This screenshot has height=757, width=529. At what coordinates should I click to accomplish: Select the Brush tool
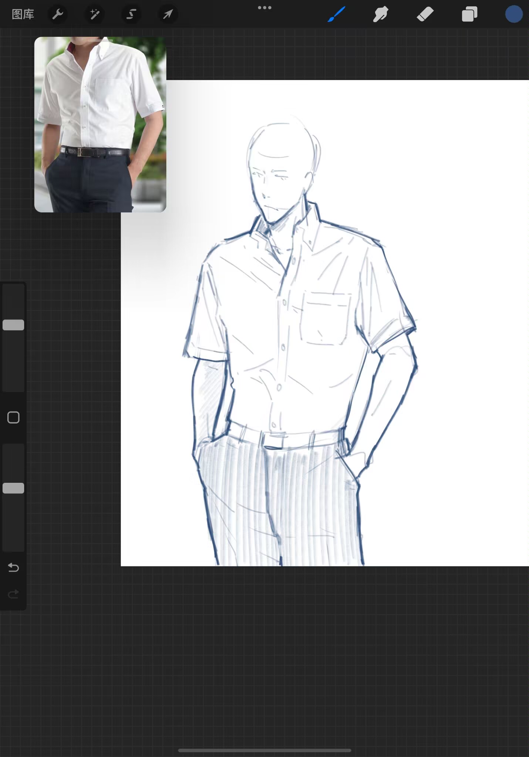coord(336,14)
